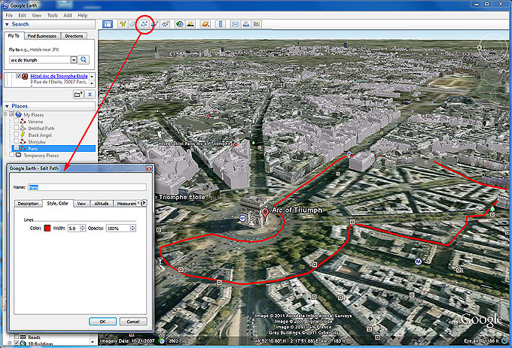Toggle sunlight across the landscape
The width and height of the screenshot is (512, 348).
pos(190,24)
